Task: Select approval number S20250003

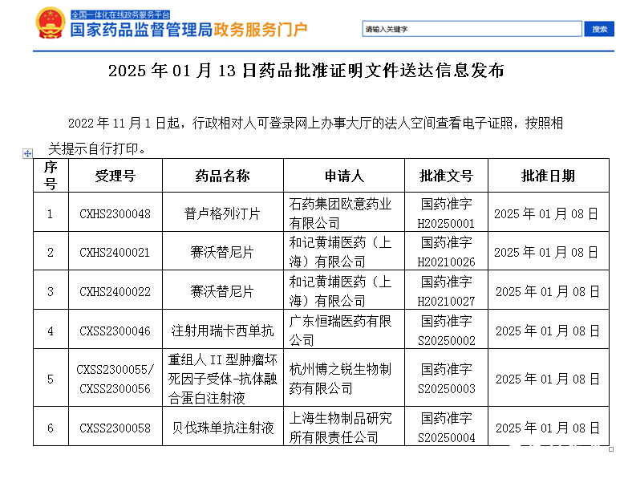Action: tap(446, 388)
